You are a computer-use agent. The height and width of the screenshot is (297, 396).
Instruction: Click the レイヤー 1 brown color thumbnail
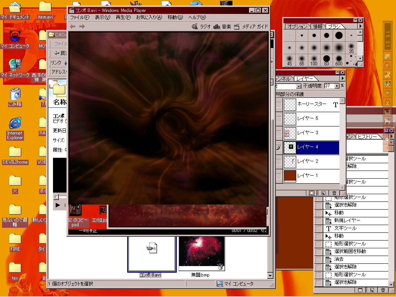290,176
